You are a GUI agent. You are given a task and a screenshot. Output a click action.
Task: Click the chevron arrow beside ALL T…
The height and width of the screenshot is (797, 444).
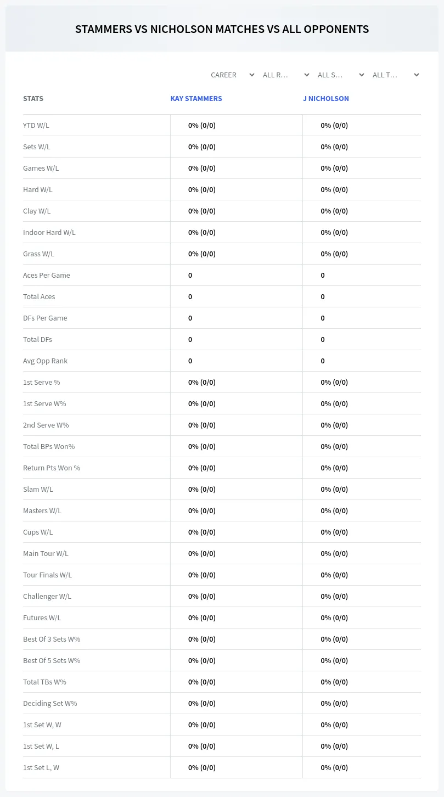417,75
